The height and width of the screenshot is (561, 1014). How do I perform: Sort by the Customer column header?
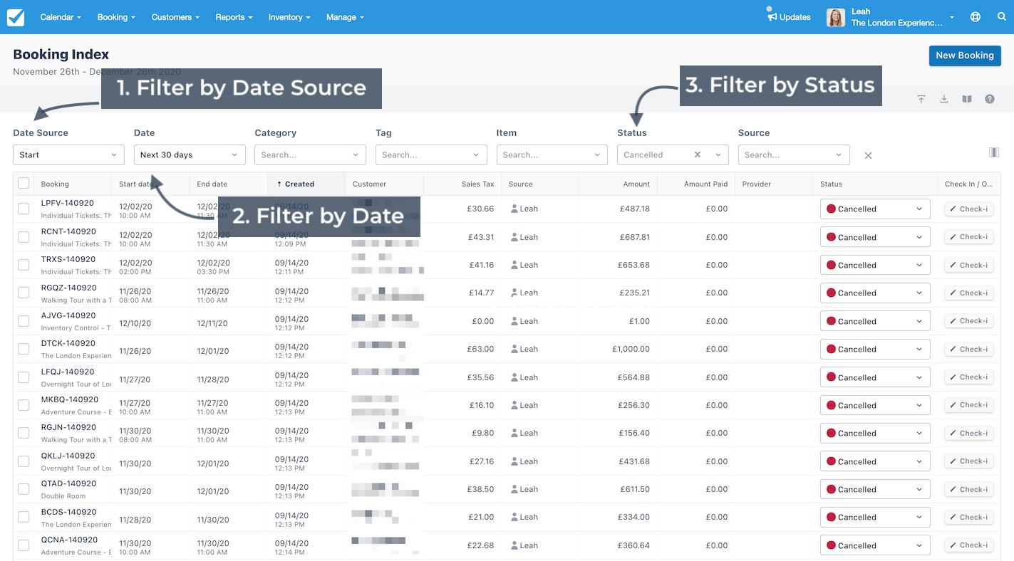(x=385, y=184)
